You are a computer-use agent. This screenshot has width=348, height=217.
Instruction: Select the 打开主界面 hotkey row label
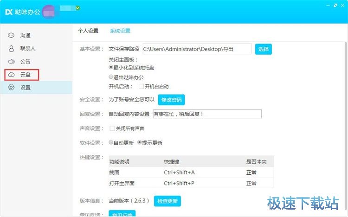tap(122, 183)
